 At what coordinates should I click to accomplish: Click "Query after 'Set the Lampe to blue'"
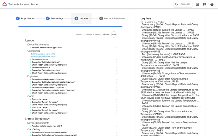tap(46, 70)
